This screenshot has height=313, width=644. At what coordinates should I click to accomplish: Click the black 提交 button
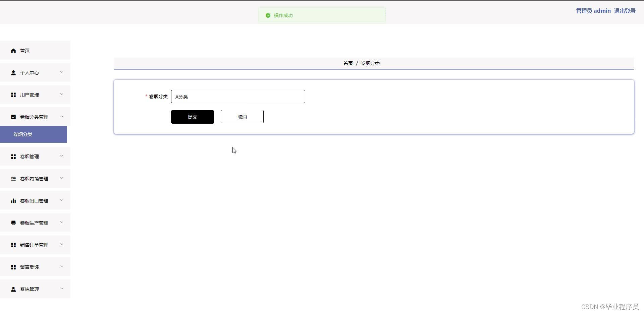point(193,117)
